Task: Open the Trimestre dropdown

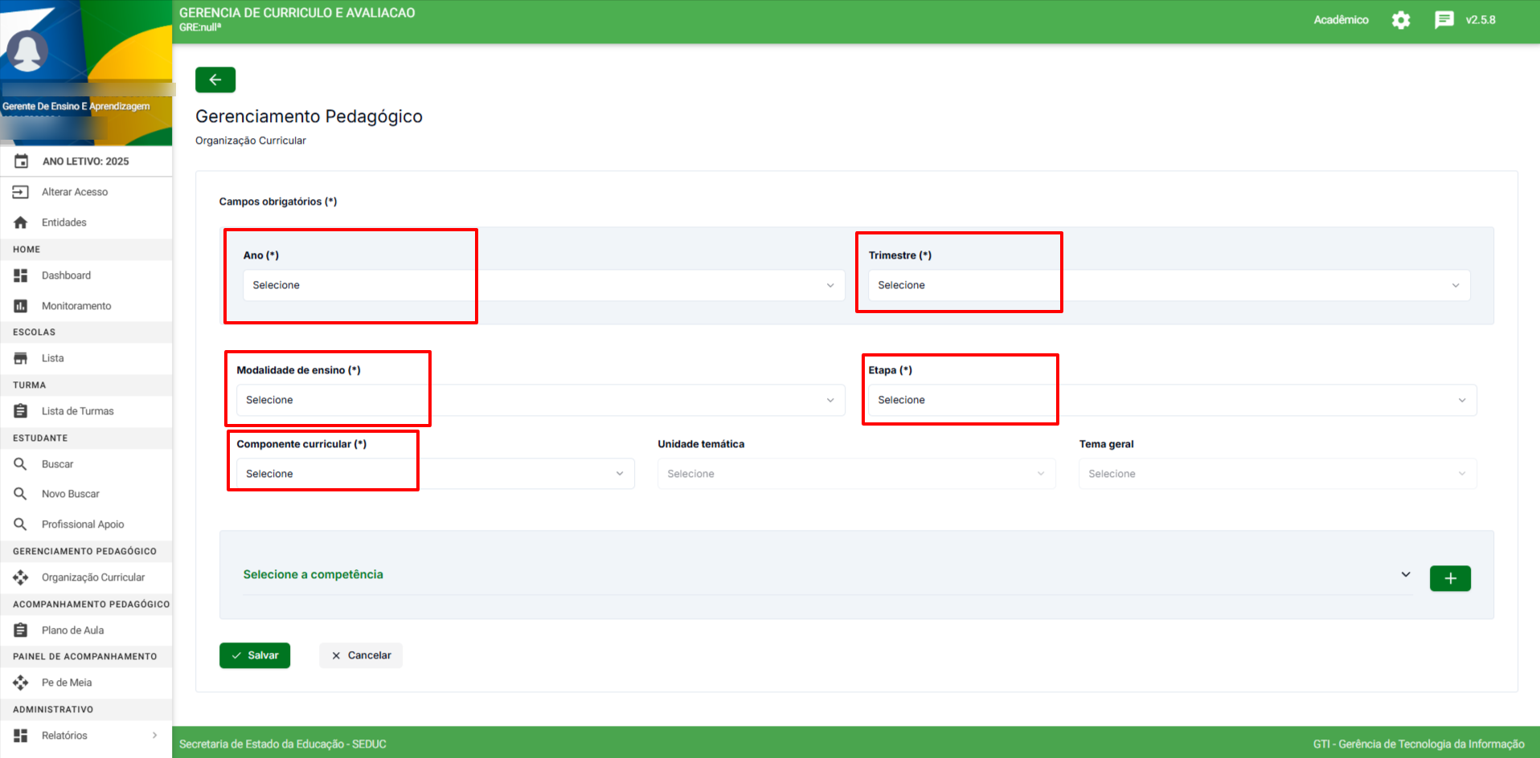Action: click(1168, 285)
